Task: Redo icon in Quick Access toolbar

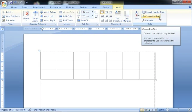Action: tap(21, 2)
